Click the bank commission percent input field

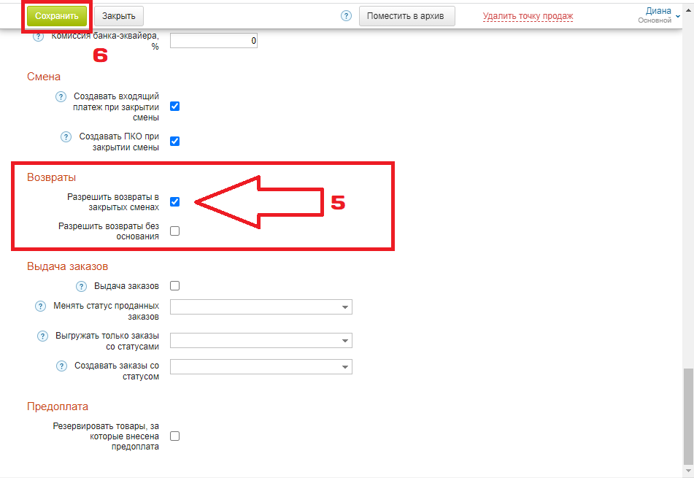coord(214,42)
